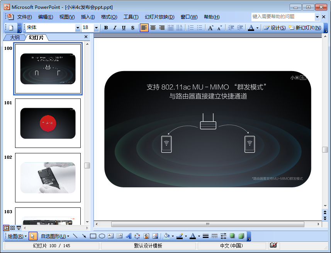
Task: Switch to the Slides (幻灯片) tab
Action: point(36,37)
